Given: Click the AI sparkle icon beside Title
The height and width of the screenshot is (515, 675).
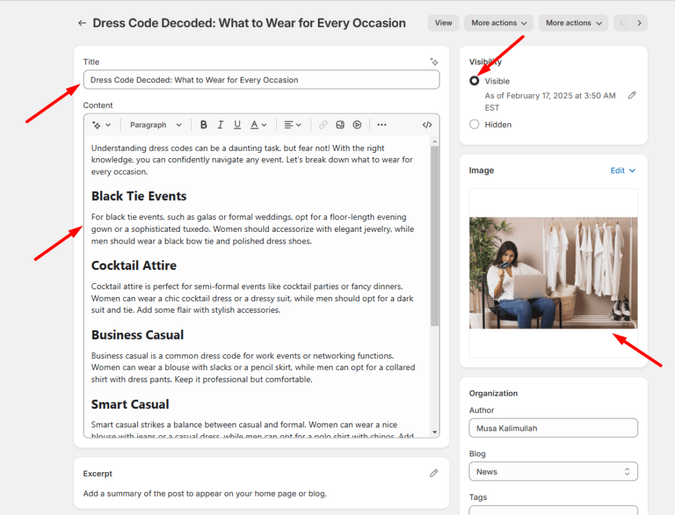Looking at the screenshot, I should click(x=434, y=62).
